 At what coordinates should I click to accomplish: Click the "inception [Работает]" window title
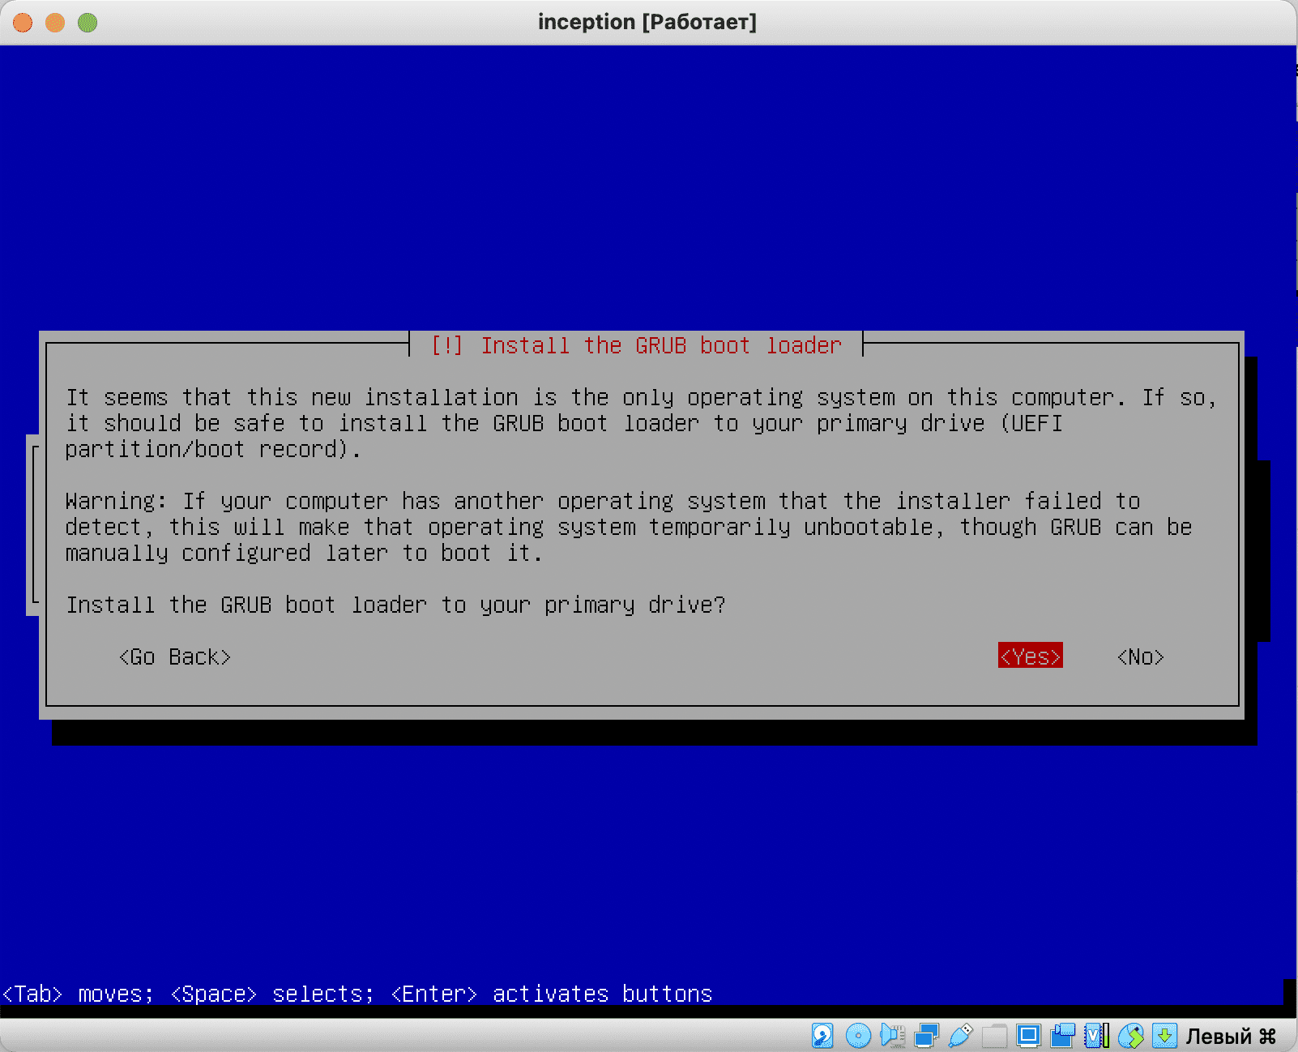[x=647, y=22]
